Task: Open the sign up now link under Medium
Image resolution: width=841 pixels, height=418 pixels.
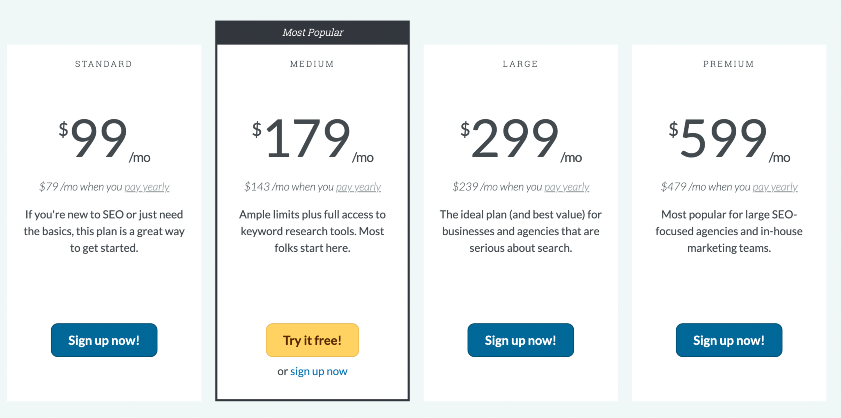Action: 319,372
